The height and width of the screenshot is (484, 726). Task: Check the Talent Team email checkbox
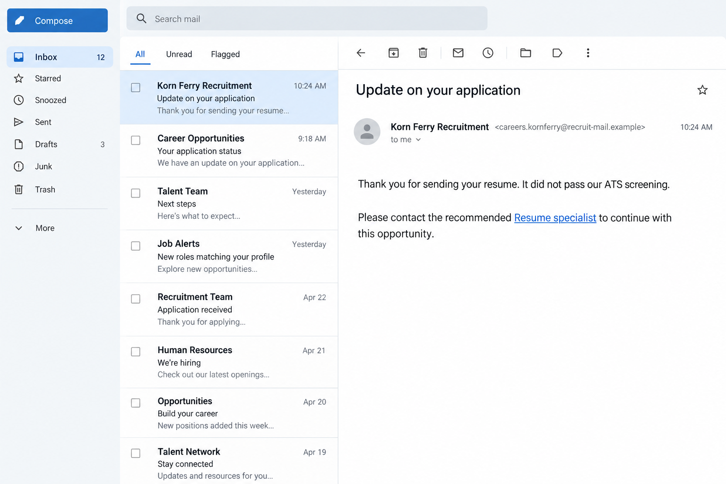click(x=136, y=193)
